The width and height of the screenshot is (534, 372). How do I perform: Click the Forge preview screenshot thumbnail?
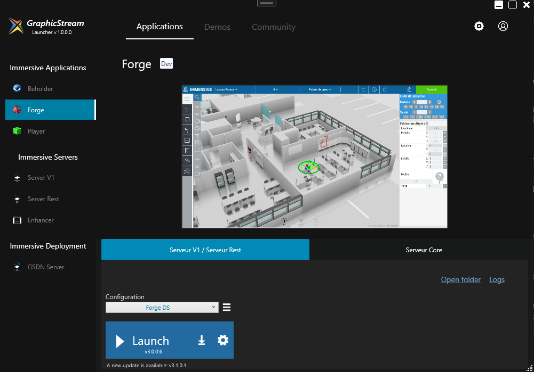click(314, 156)
